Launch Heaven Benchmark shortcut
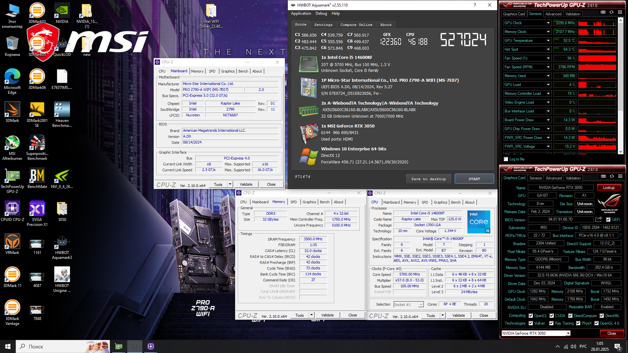Screen dimensions: 628x353 click(x=62, y=114)
